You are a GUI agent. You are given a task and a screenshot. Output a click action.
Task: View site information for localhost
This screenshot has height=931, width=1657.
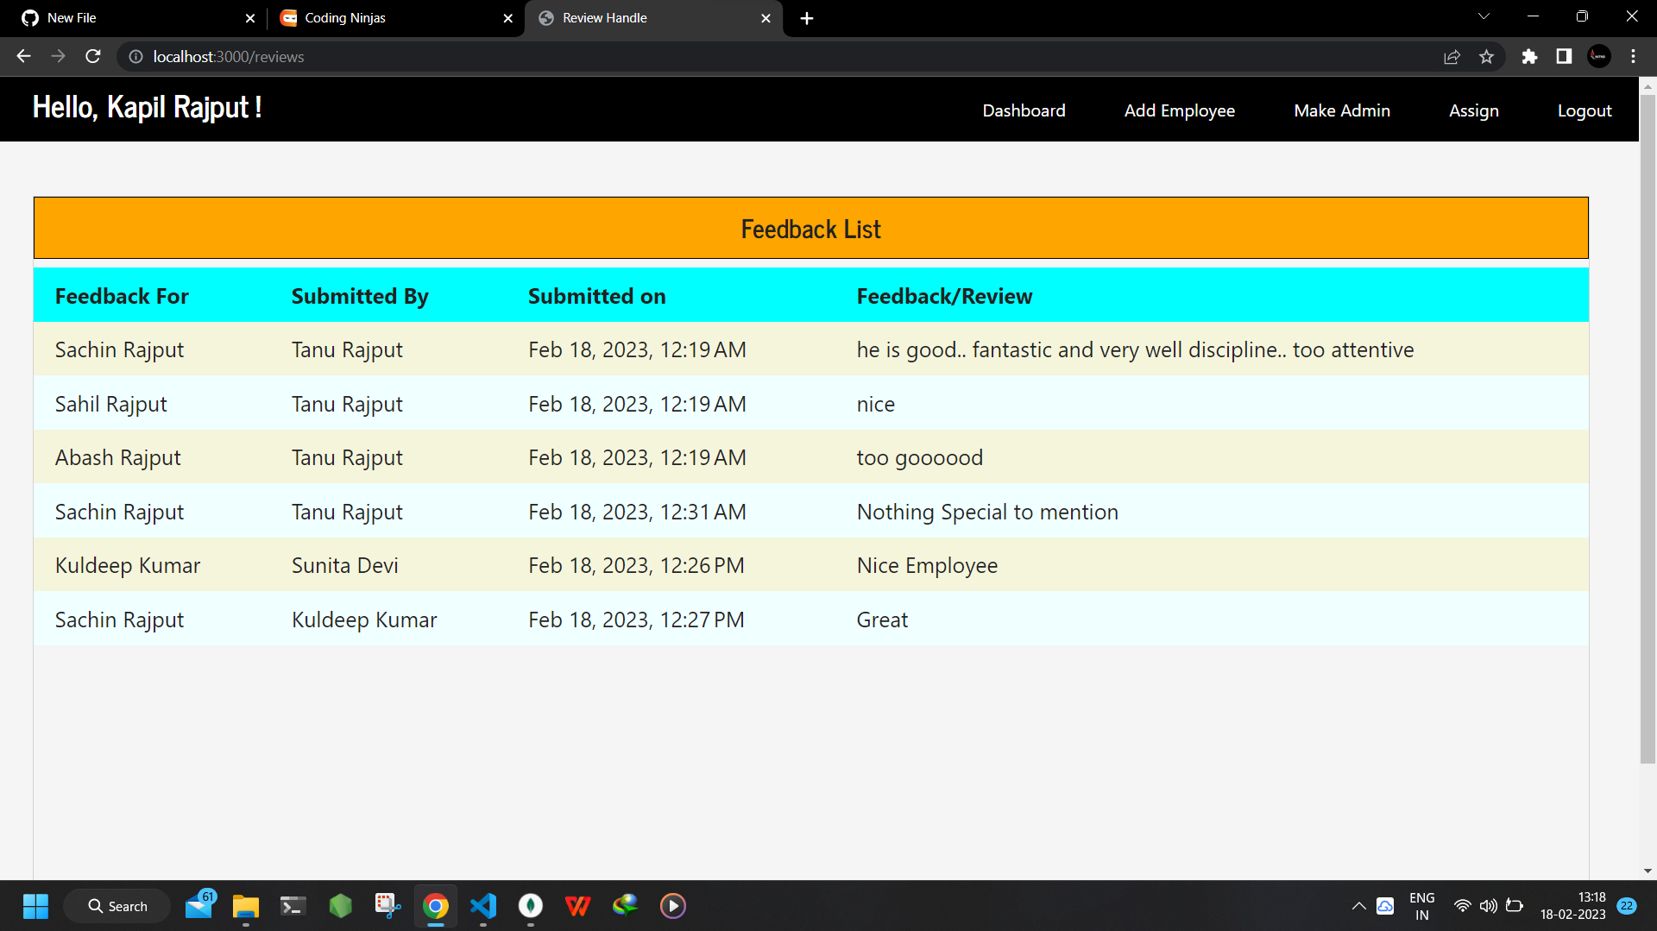tap(135, 56)
